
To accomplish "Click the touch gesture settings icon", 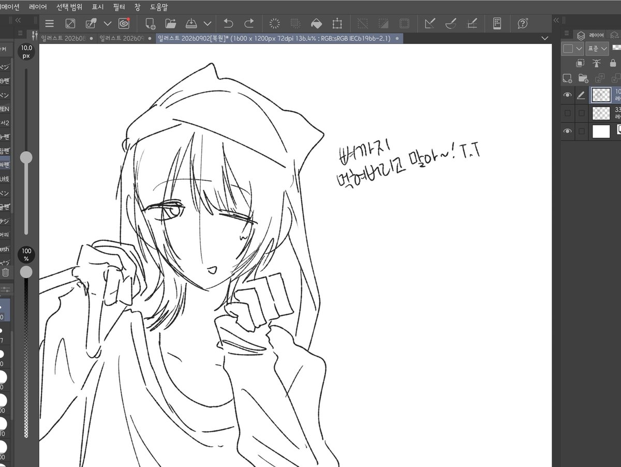I will (x=91, y=23).
